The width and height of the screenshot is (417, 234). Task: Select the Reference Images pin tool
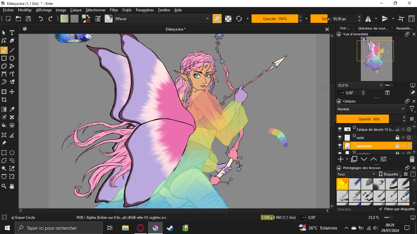point(4,143)
